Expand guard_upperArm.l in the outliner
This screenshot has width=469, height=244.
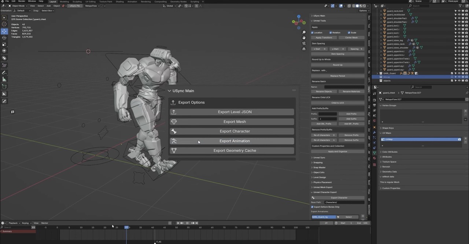pos(381,51)
